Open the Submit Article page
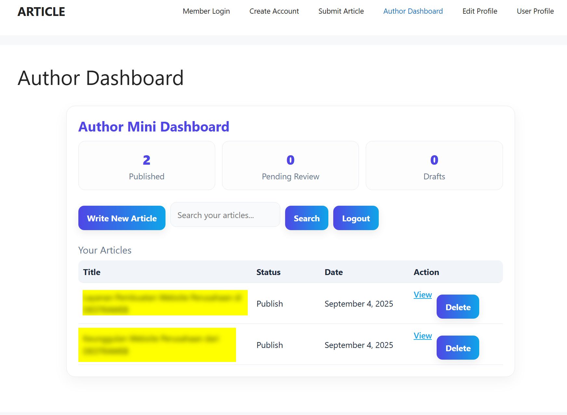The image size is (567, 415). pos(341,11)
